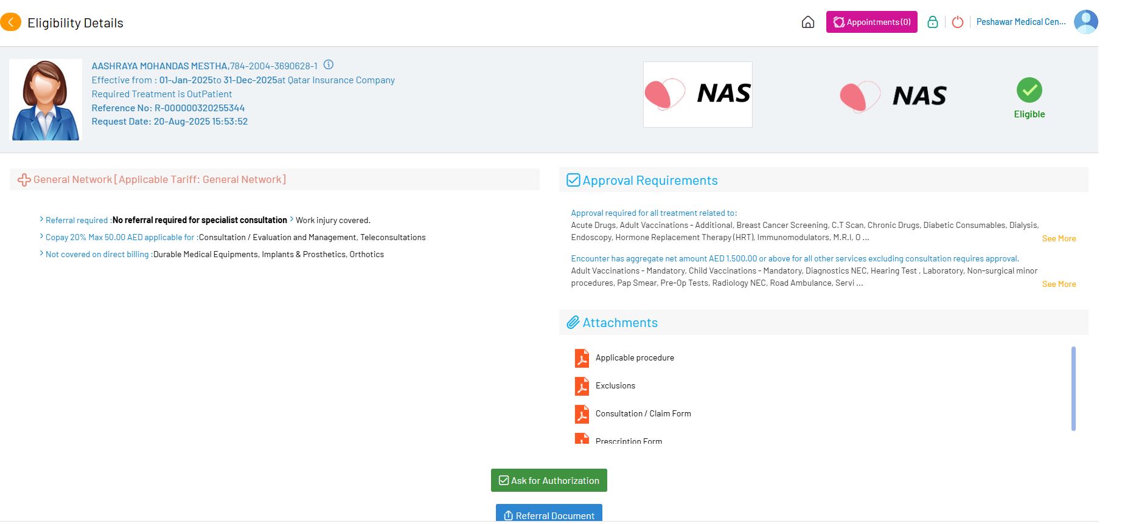Click the Attachments list scrollbar
The height and width of the screenshot is (524, 1122).
coord(1073,388)
